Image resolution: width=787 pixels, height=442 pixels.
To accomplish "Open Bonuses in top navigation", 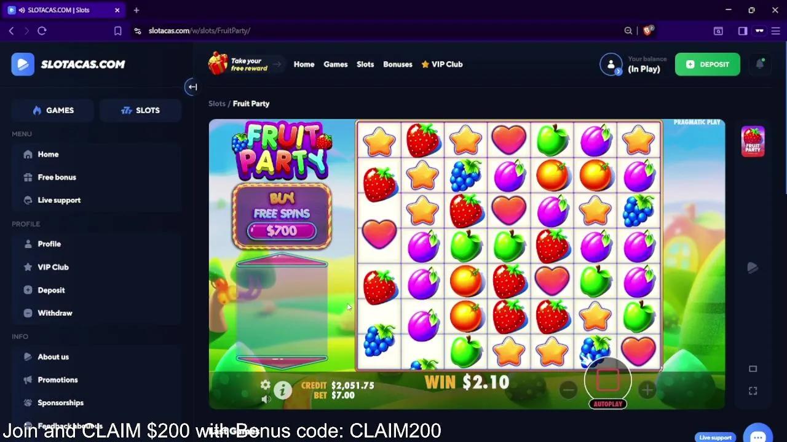I will (x=398, y=64).
